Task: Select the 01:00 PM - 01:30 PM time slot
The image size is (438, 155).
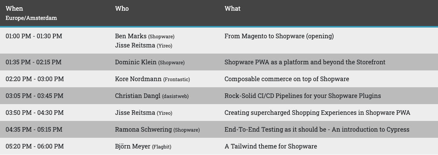Action: [34, 36]
